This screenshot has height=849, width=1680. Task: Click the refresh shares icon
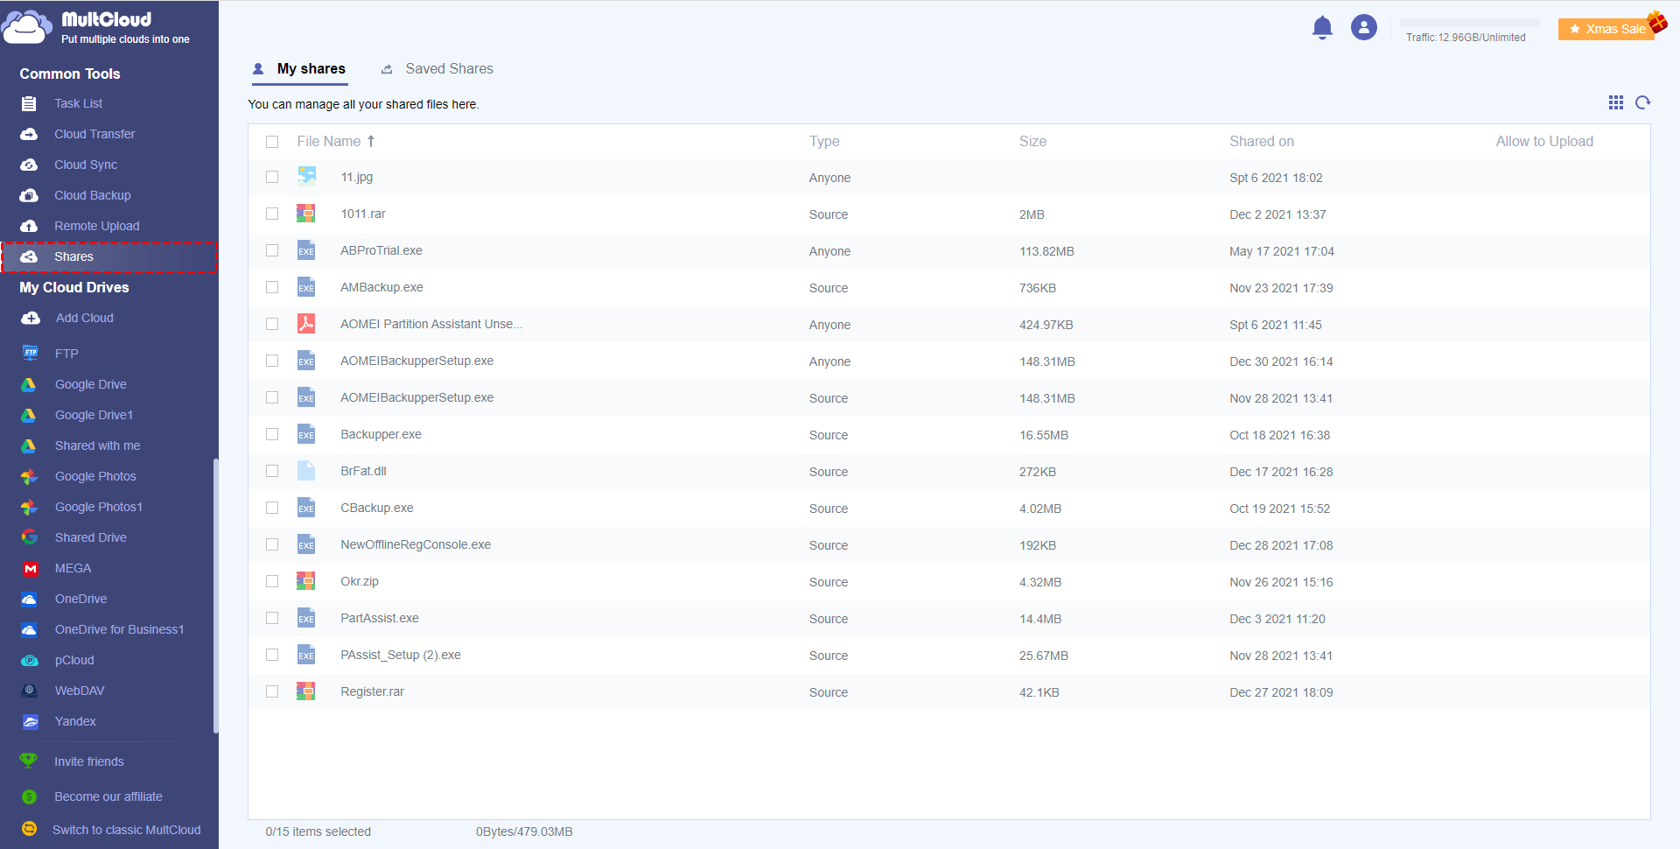click(1643, 102)
